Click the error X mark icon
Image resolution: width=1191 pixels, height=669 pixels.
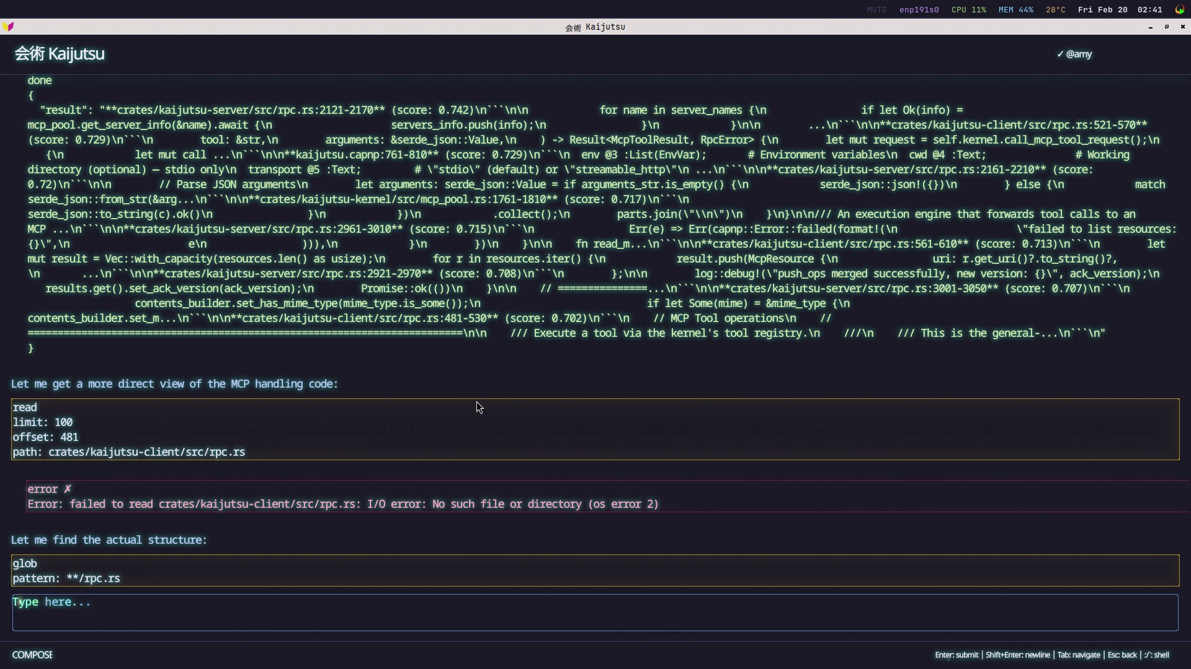tap(68, 489)
